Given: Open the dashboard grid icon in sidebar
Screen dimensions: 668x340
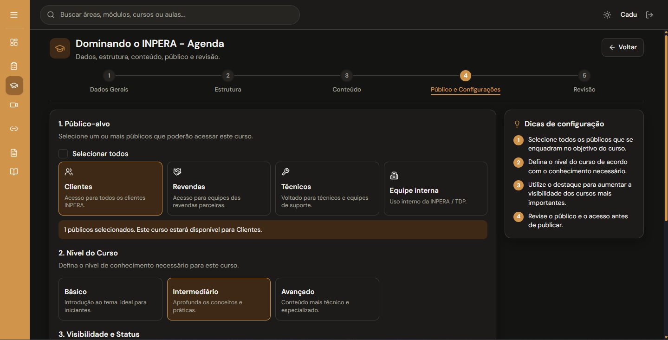Looking at the screenshot, I should [14, 42].
